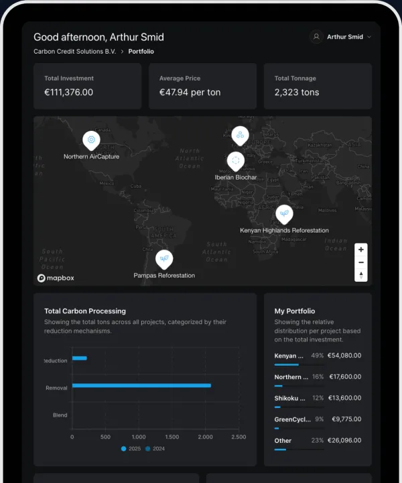
Task: Select the Iberian Biochar map pin
Action: coord(235,161)
